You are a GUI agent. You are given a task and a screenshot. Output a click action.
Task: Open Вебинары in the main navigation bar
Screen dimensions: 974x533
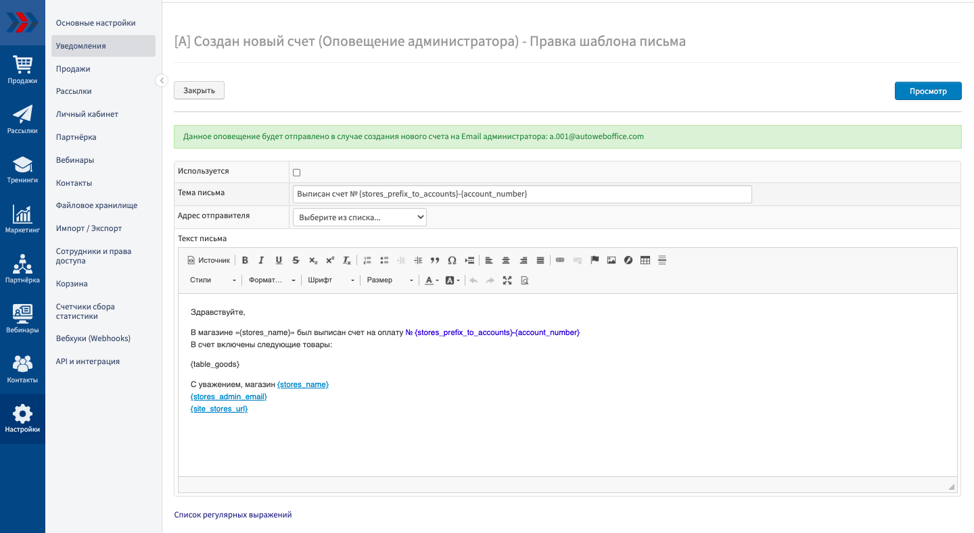[x=22, y=319]
